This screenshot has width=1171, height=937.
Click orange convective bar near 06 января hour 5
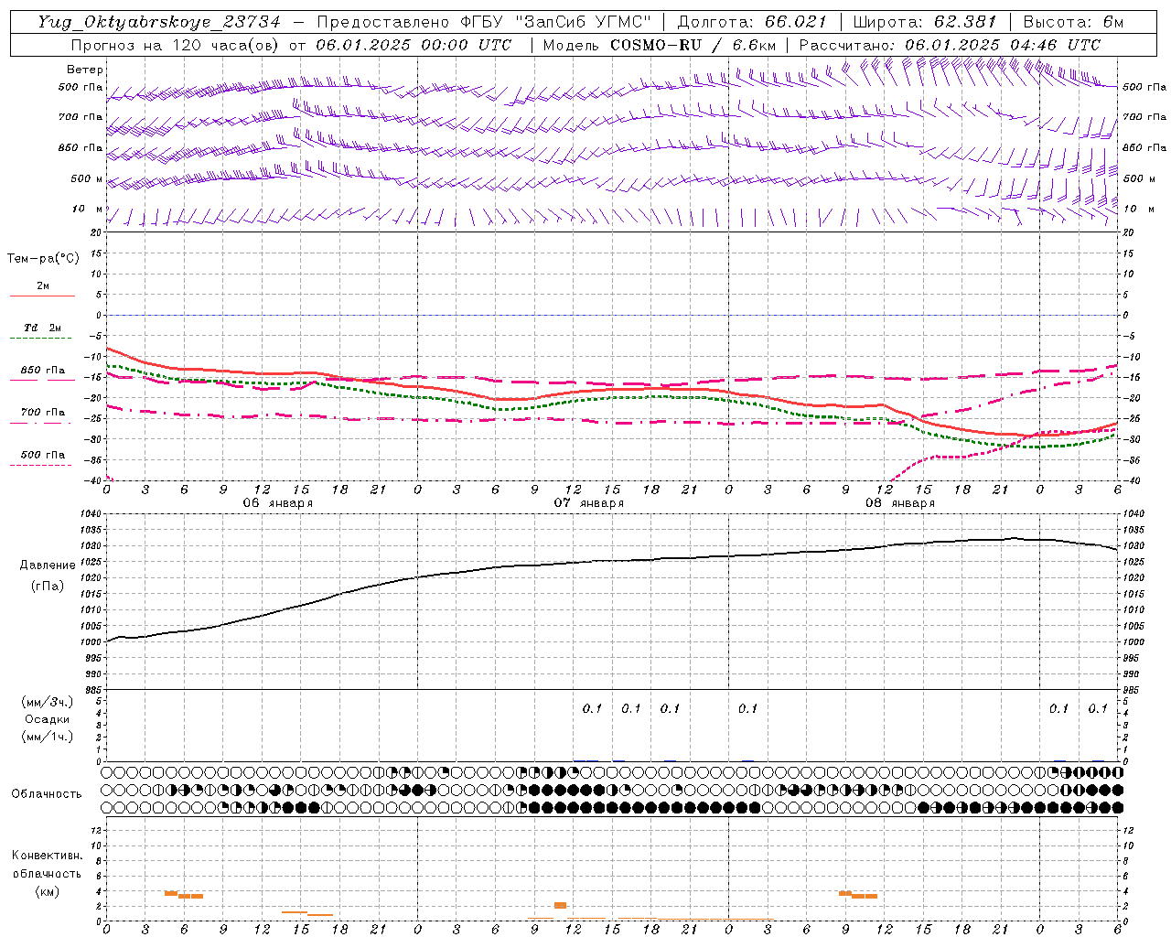(x=171, y=893)
